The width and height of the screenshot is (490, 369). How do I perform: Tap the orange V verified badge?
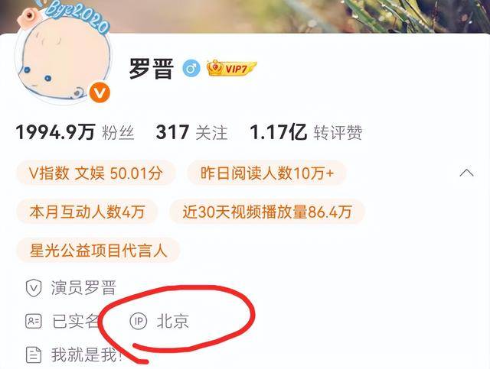tap(100, 93)
